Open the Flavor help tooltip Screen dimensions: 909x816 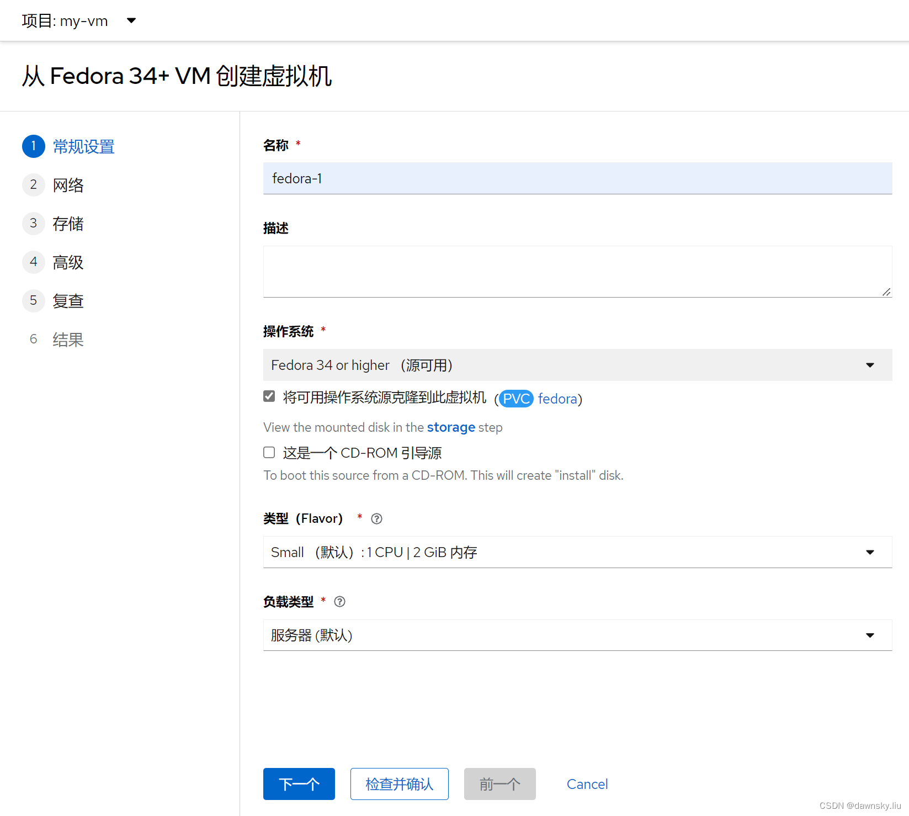[376, 518]
